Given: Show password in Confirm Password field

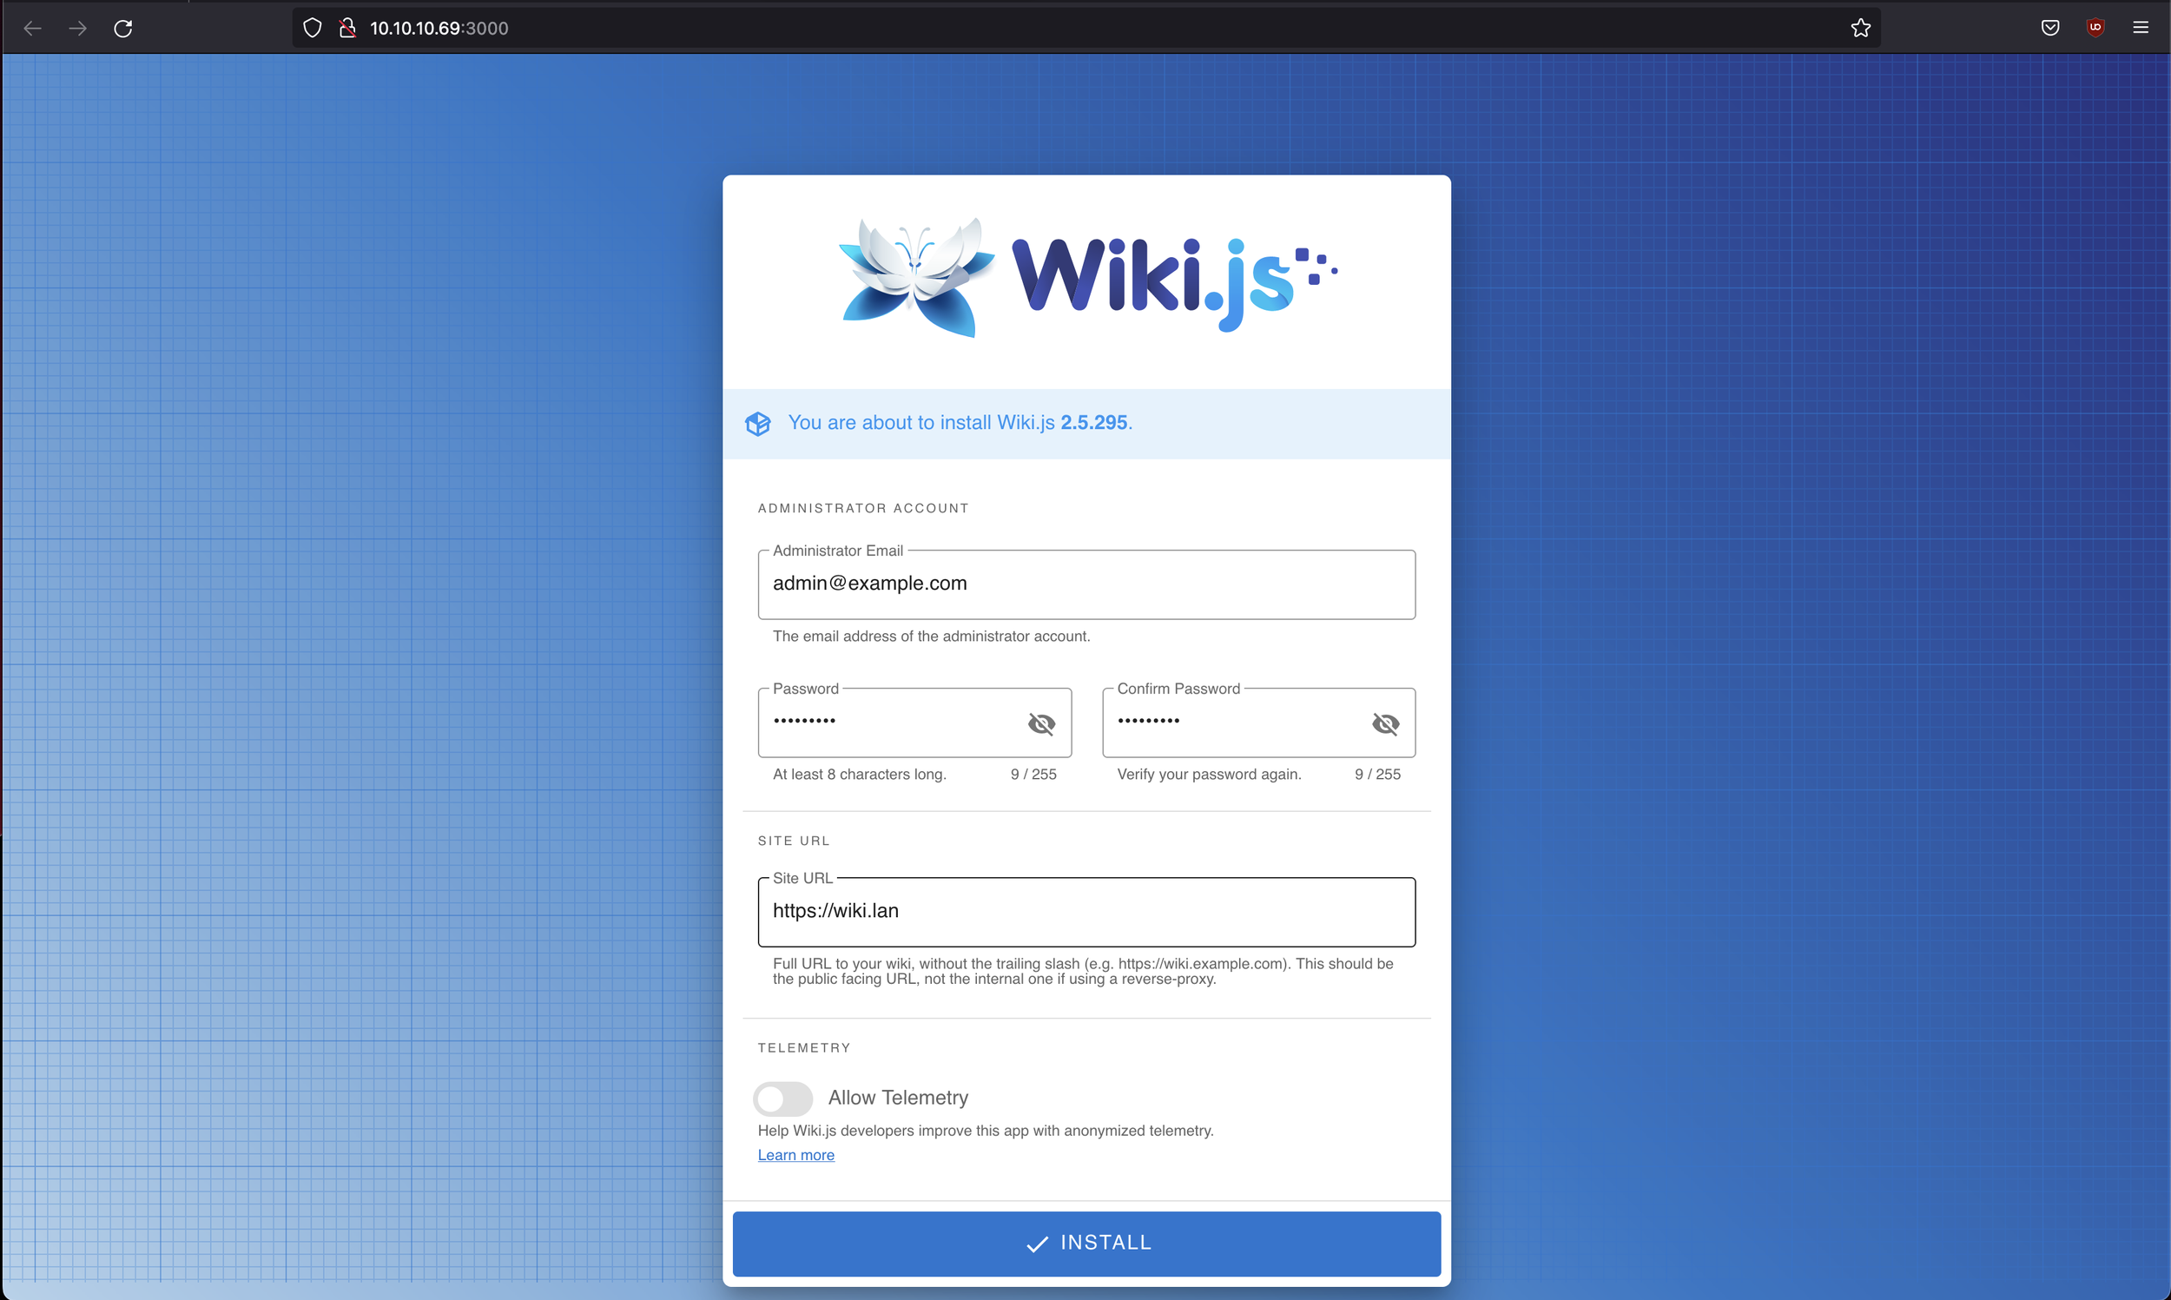Looking at the screenshot, I should (x=1385, y=723).
